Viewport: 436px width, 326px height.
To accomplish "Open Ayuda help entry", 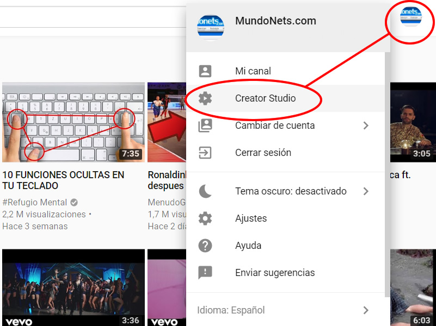I will 286,246.
